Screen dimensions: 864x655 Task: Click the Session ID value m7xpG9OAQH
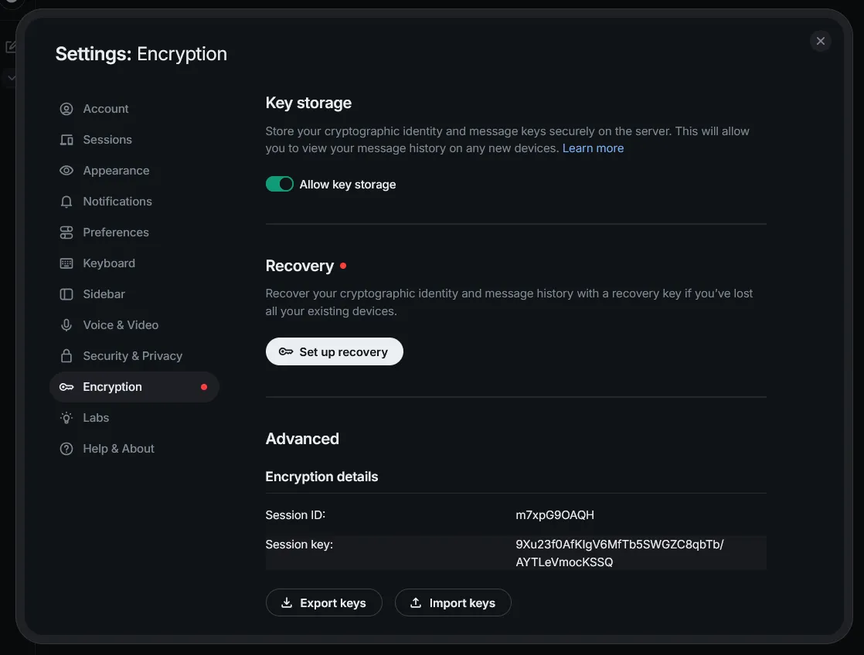(x=555, y=515)
